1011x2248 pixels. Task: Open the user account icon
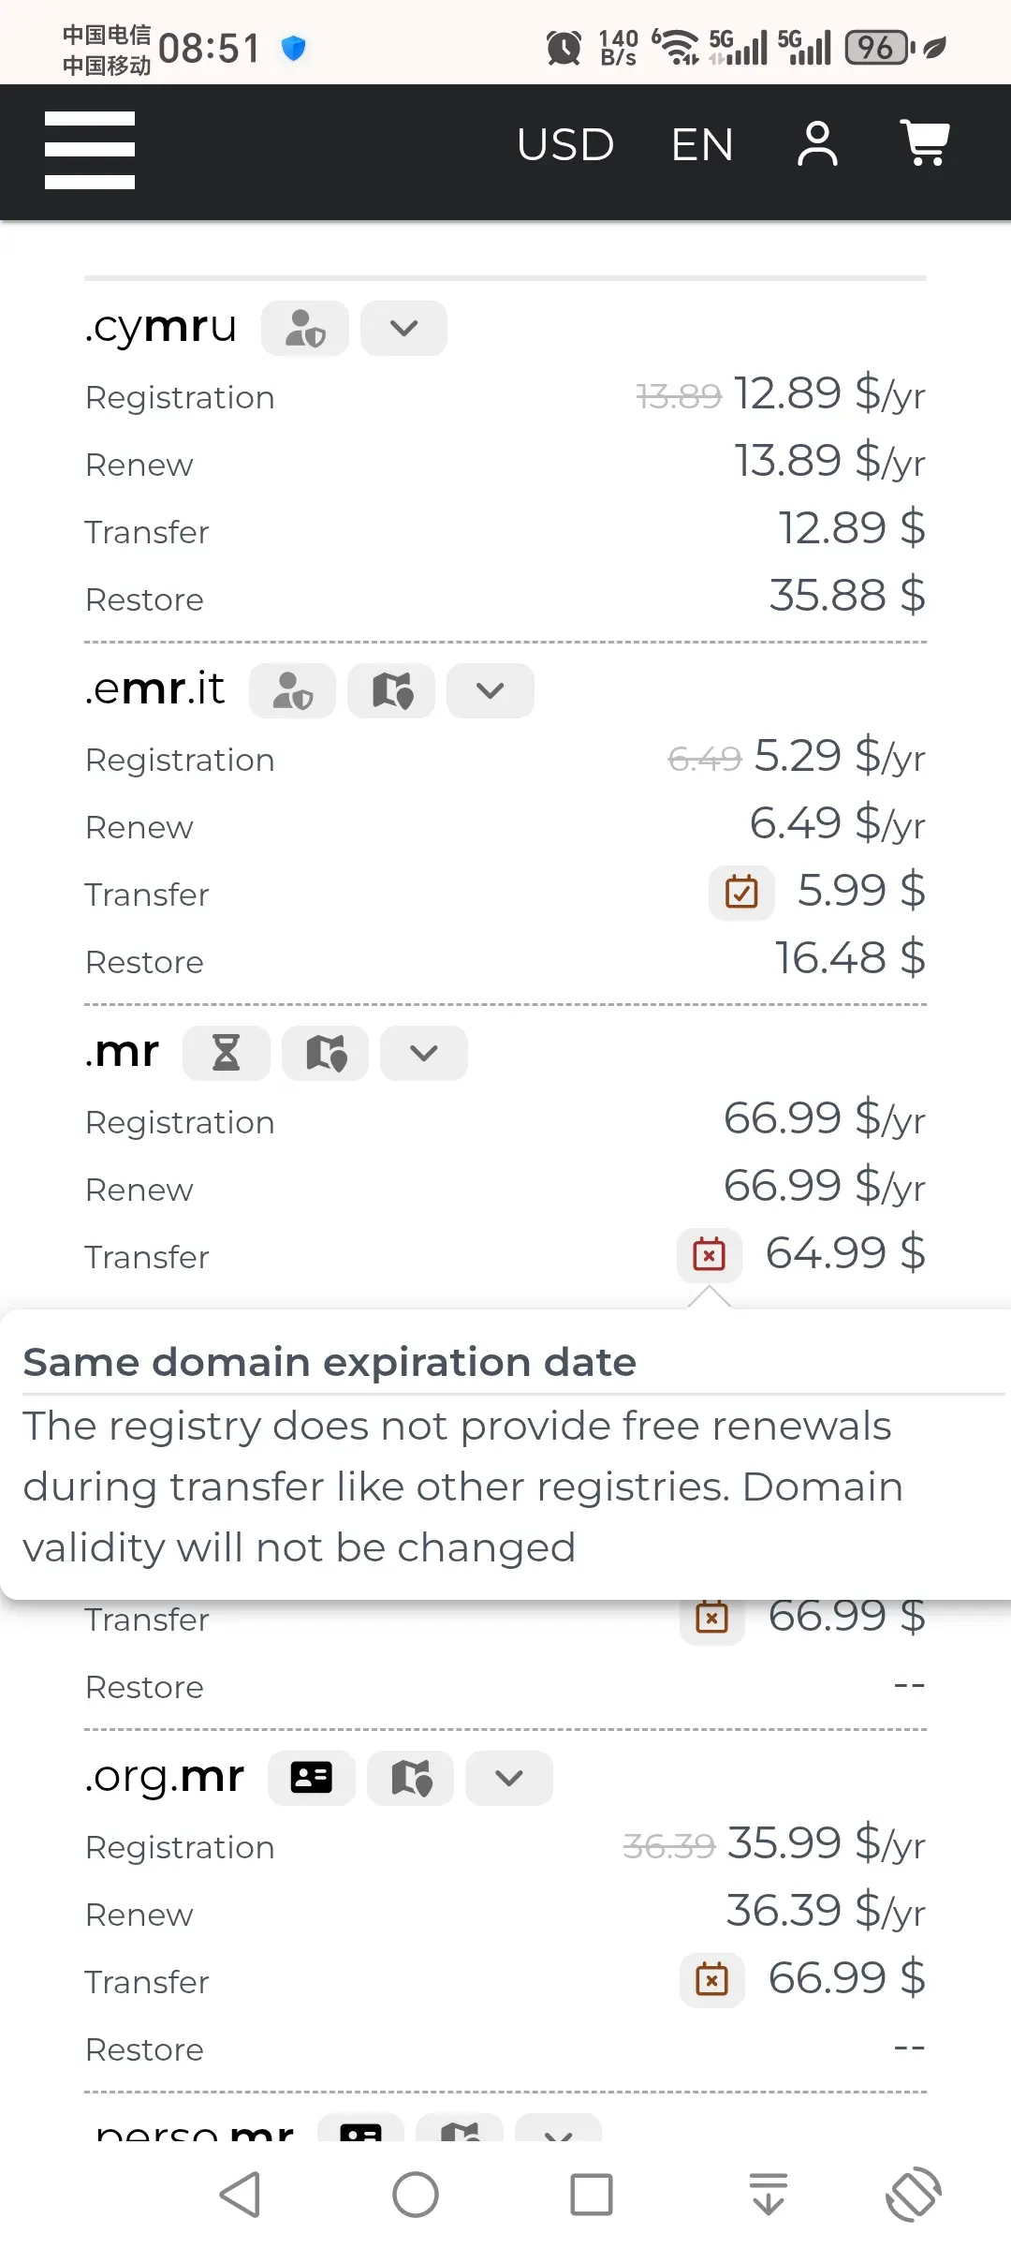click(x=817, y=144)
